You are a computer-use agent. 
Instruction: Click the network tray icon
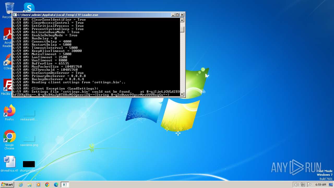(x=303, y=185)
